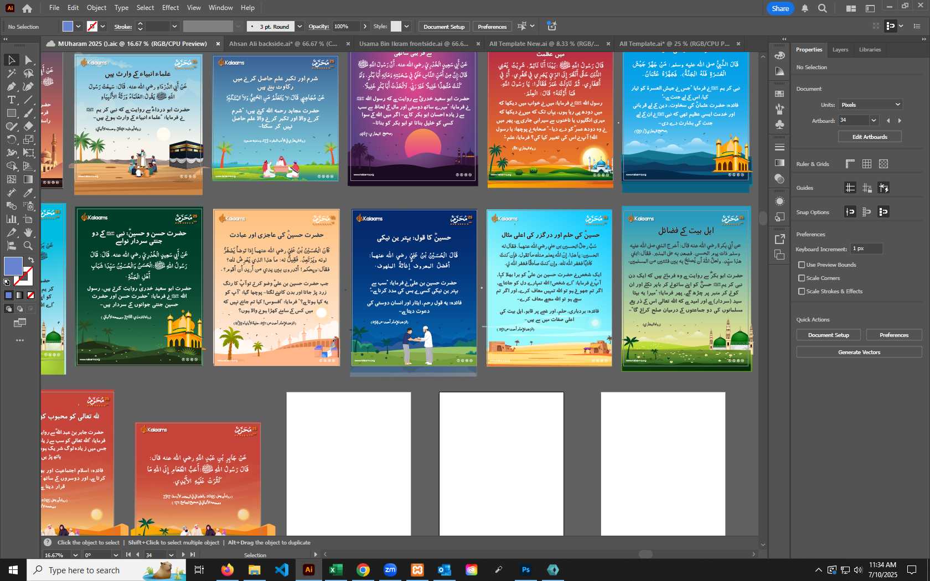Select the Eyedropper tool
This screenshot has width=930, height=581.
[x=28, y=193]
